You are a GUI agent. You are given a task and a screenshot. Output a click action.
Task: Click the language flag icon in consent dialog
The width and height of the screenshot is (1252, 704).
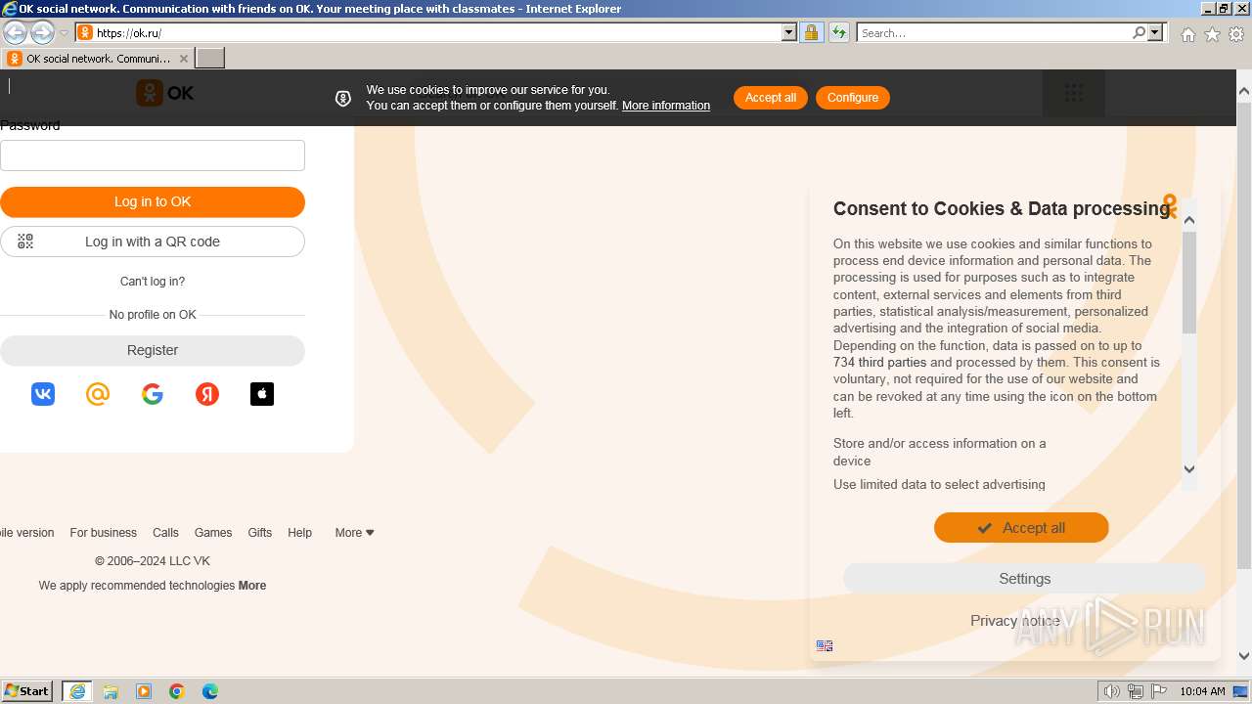825,645
